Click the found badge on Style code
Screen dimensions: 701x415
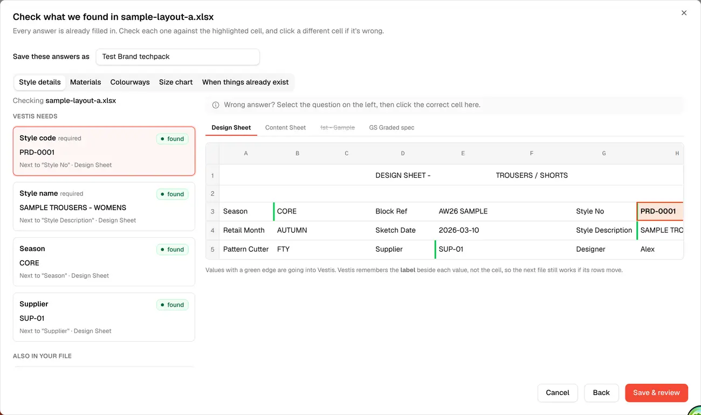click(x=173, y=139)
